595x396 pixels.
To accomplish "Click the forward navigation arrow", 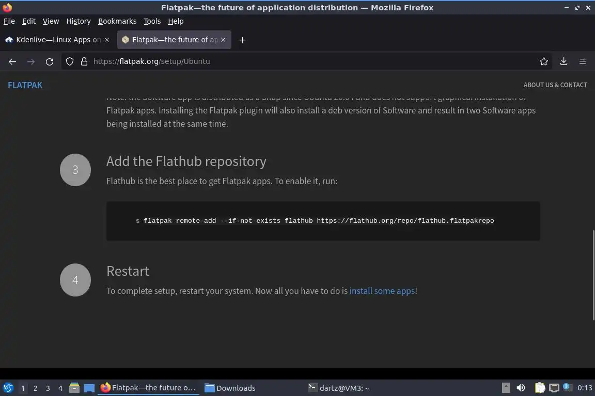I will [x=31, y=61].
